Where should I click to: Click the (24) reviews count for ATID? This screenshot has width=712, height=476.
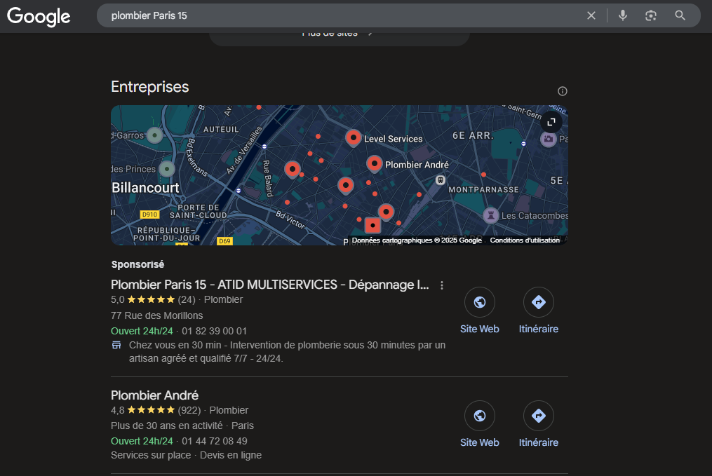(x=187, y=299)
